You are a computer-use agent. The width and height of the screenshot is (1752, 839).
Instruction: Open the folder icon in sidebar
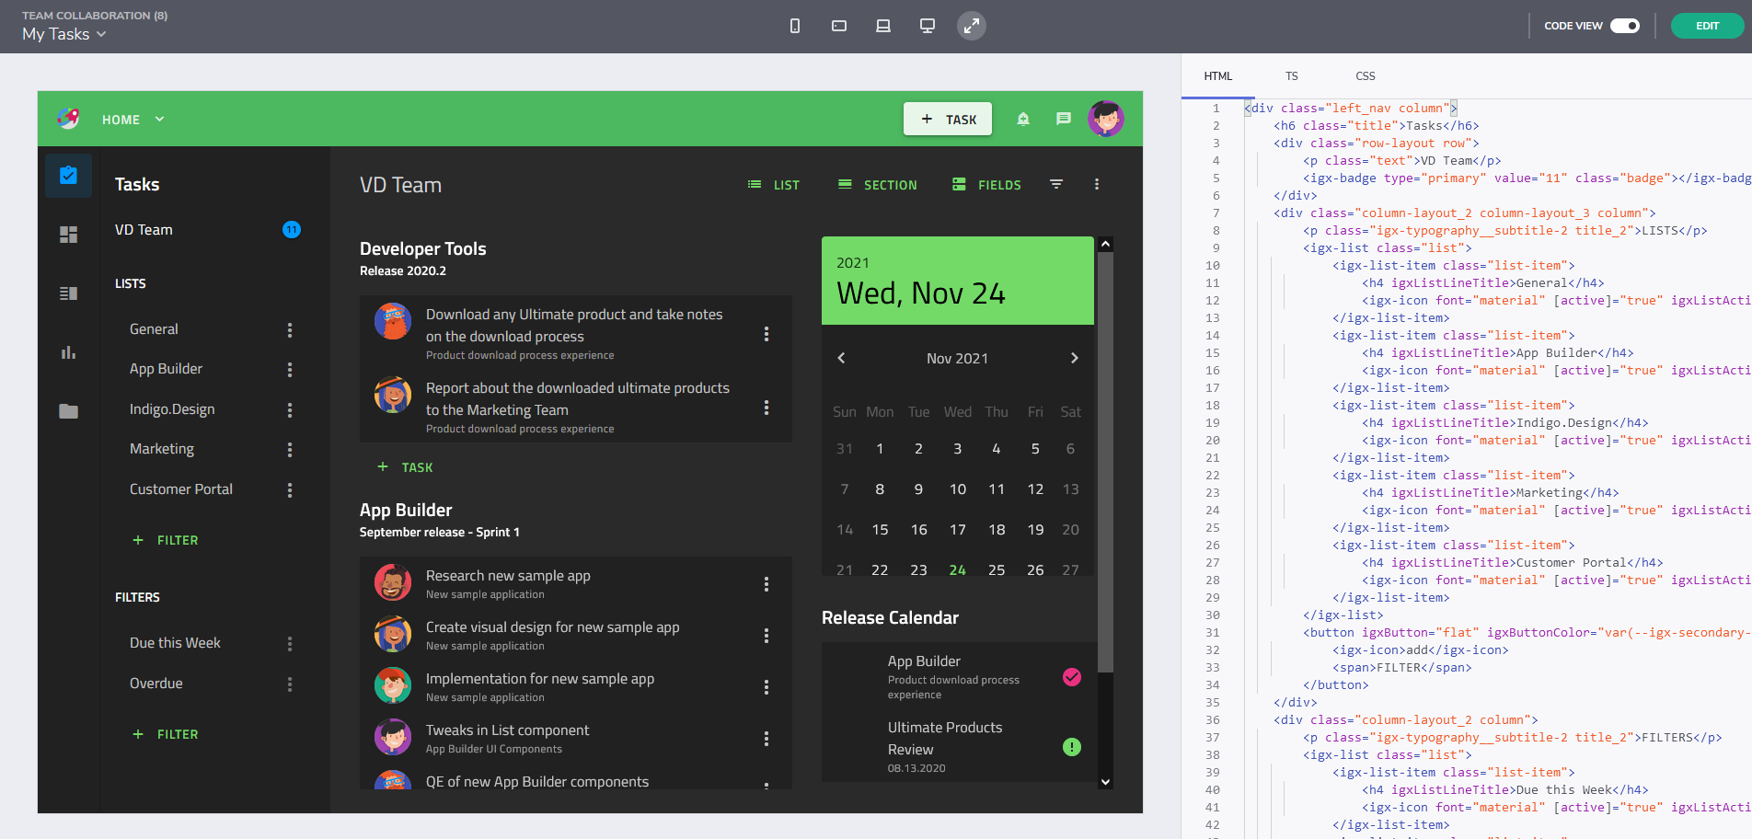[x=68, y=411]
